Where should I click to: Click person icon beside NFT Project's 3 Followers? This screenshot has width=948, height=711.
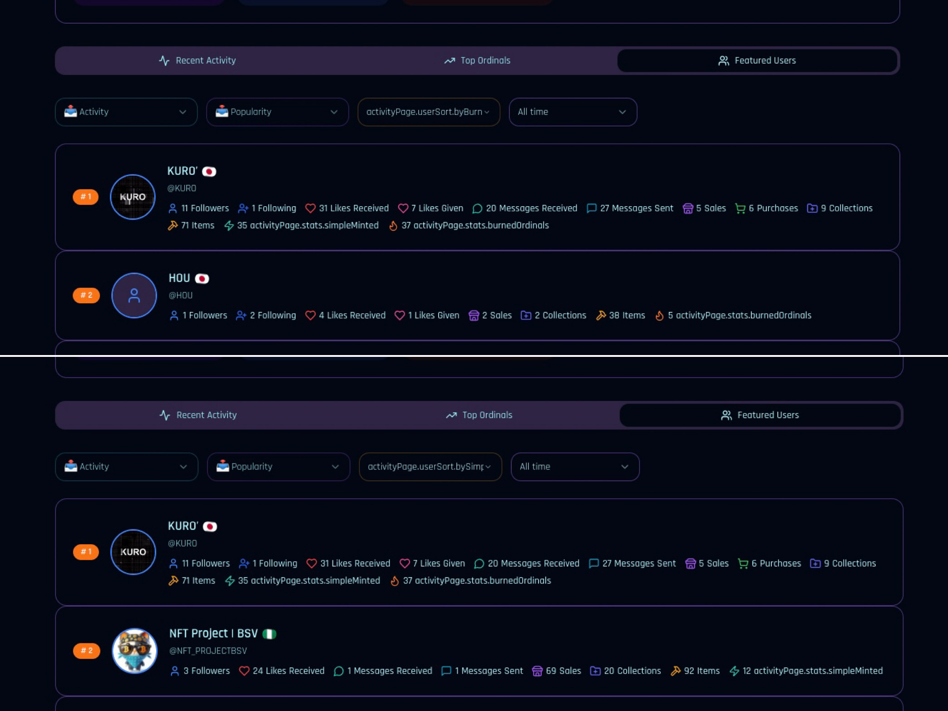pos(174,671)
